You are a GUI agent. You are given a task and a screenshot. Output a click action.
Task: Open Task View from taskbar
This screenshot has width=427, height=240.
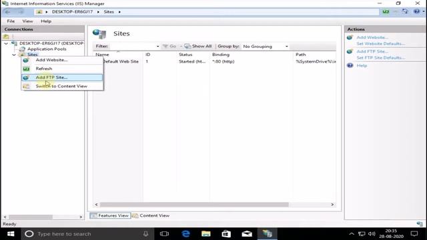pos(164,234)
